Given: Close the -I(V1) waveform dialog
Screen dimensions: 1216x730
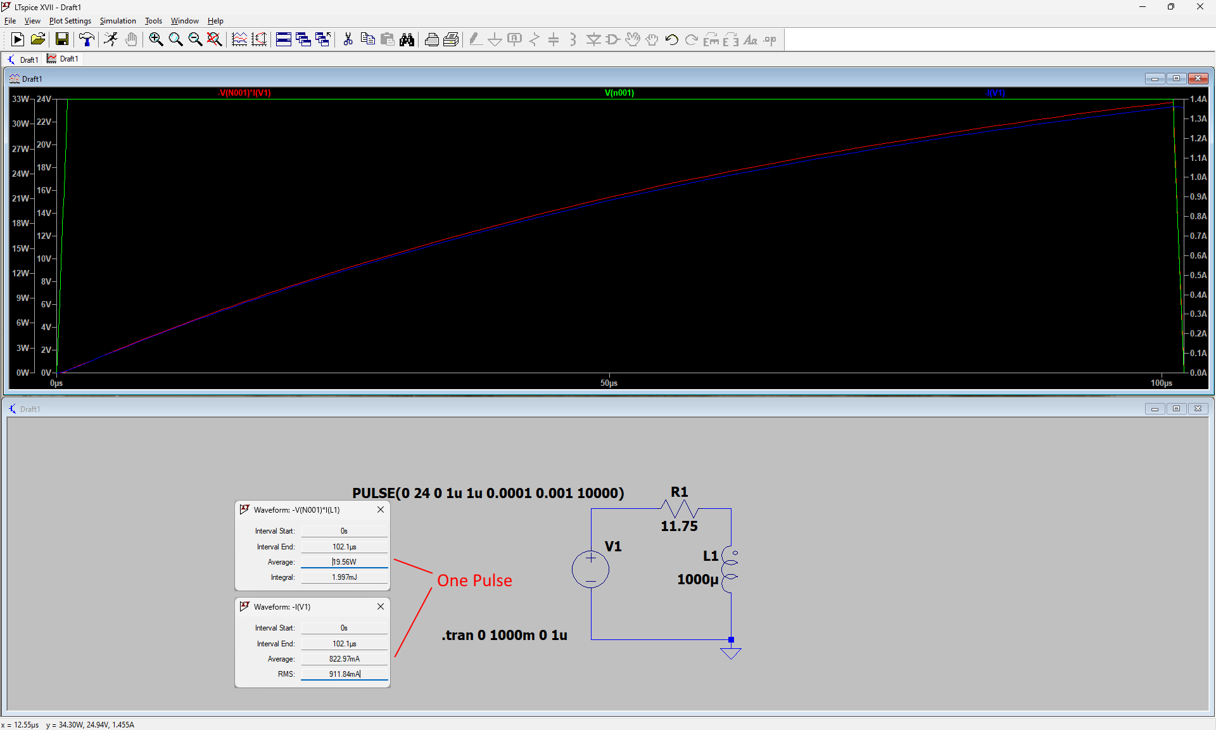Looking at the screenshot, I should 381,606.
